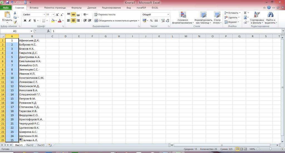
Task: Apply thousands separator format (000)
Action: (156, 21)
